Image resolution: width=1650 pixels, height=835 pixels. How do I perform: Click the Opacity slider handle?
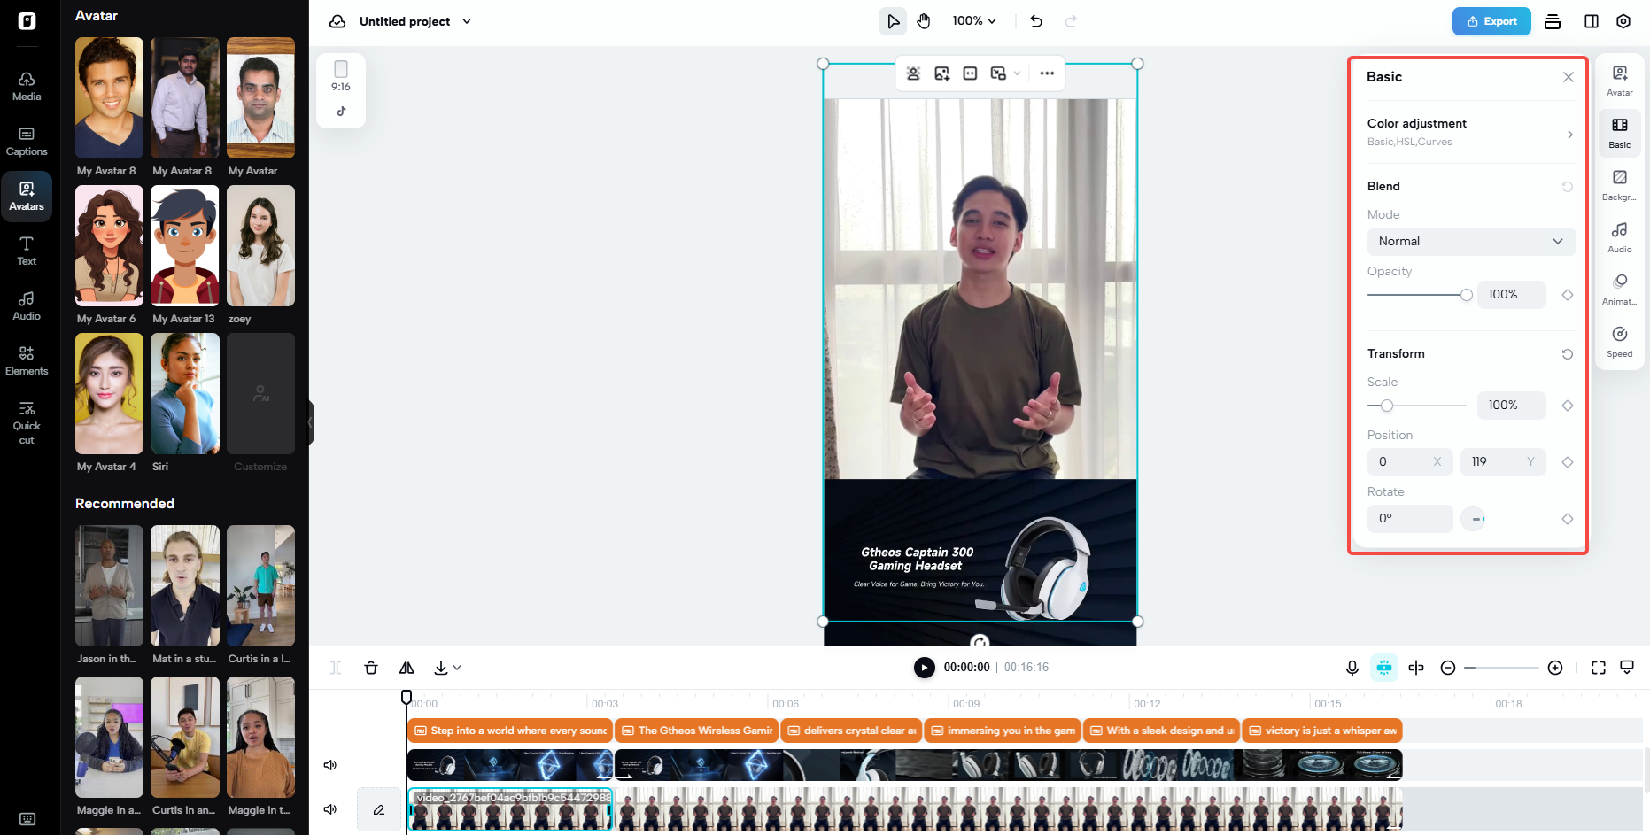pyautogui.click(x=1467, y=295)
